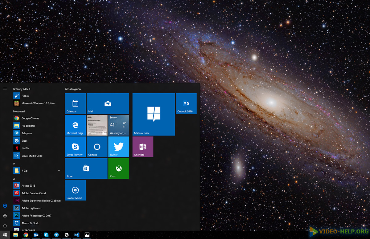Click the Telegram icon in the taskbar
Screen dimensions: 370x239
tap(56, 235)
